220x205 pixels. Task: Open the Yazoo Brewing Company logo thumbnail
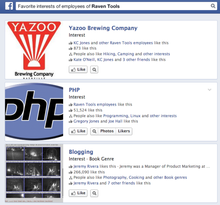(x=34, y=50)
